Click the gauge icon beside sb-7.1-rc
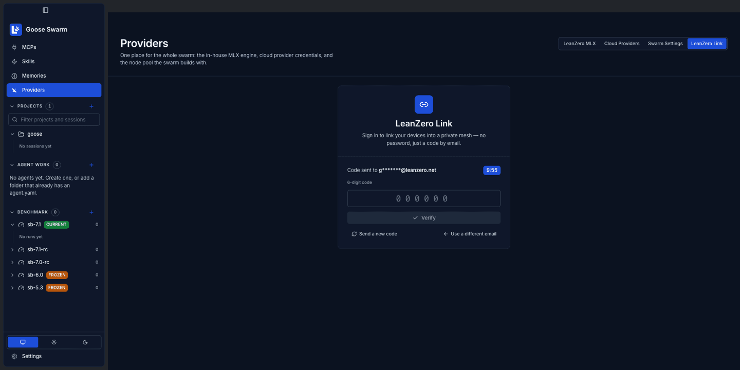 tap(21, 250)
